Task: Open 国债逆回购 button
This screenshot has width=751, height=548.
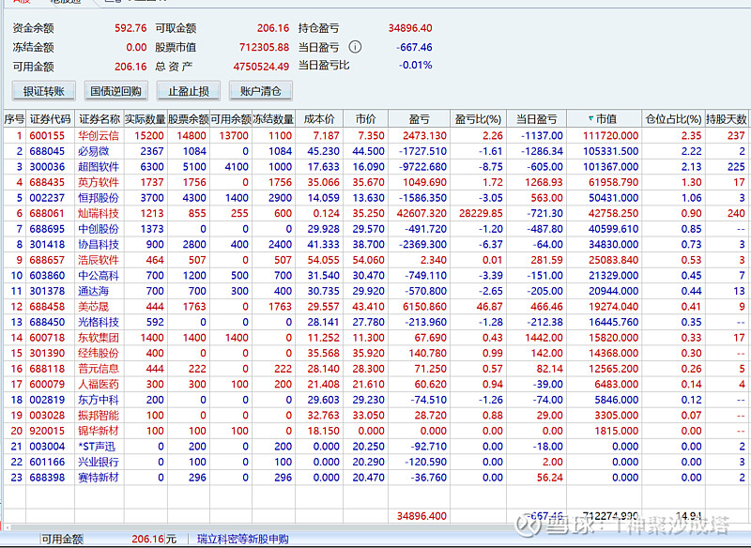Action: coord(115,91)
